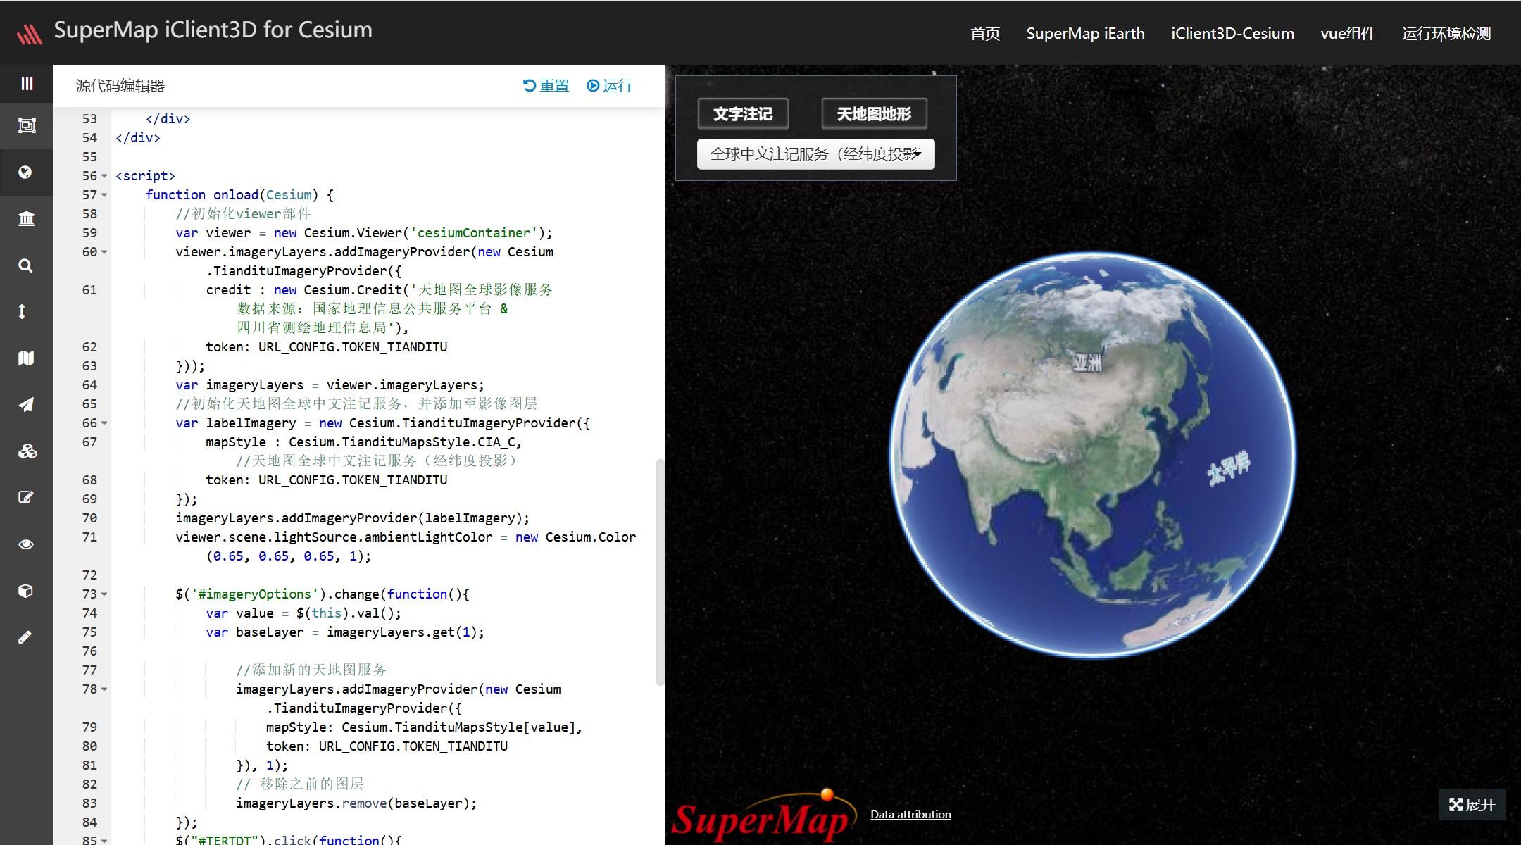1521x845 pixels.
Task: Click the code editor vertical scrollbar
Action: 660,572
